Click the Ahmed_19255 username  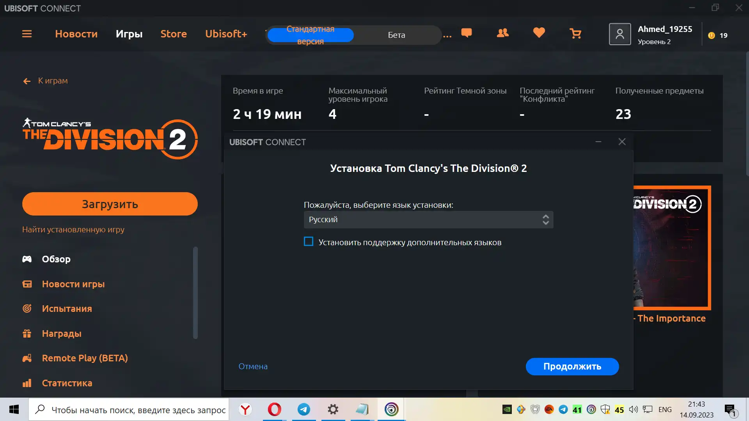point(665,29)
